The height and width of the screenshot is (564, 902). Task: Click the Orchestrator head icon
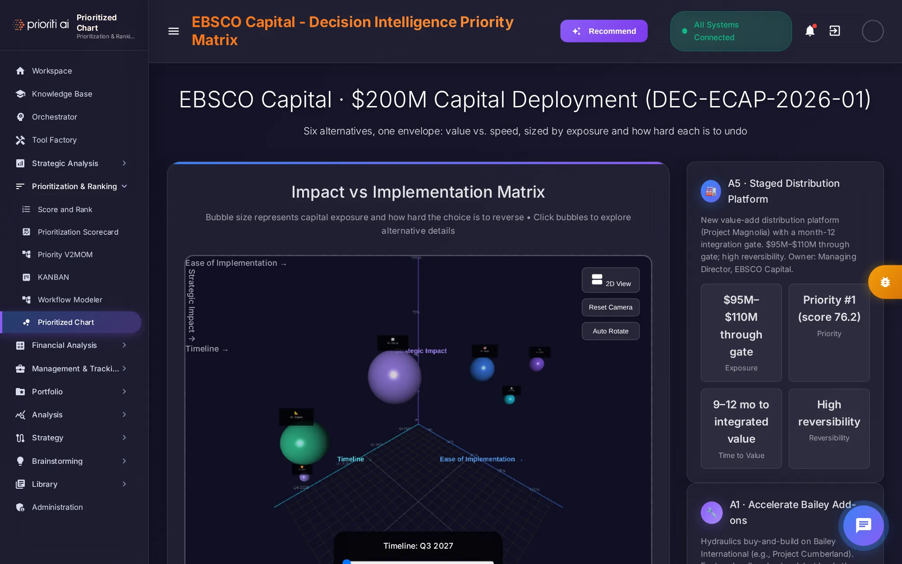pyautogui.click(x=20, y=117)
